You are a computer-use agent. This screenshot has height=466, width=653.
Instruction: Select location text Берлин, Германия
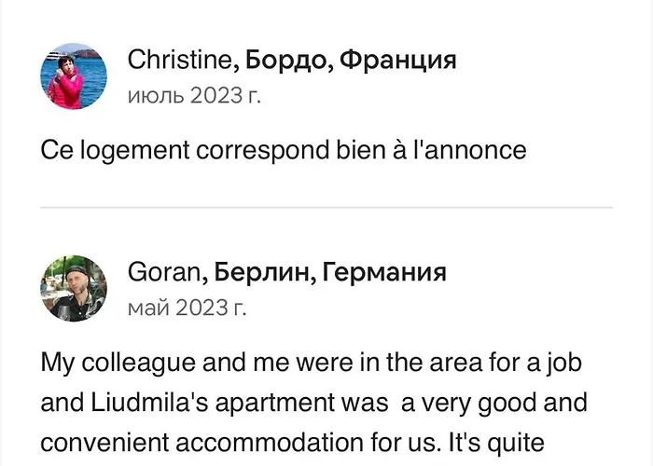pyautogui.click(x=330, y=272)
